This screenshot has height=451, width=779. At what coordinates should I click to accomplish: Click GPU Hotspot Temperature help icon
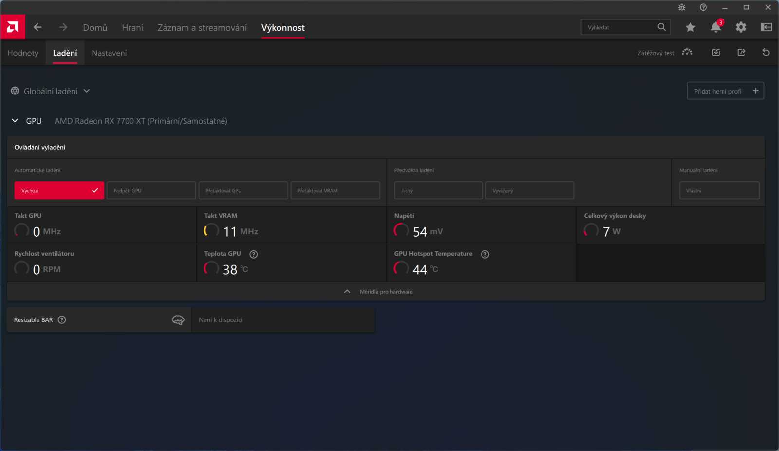(x=485, y=254)
